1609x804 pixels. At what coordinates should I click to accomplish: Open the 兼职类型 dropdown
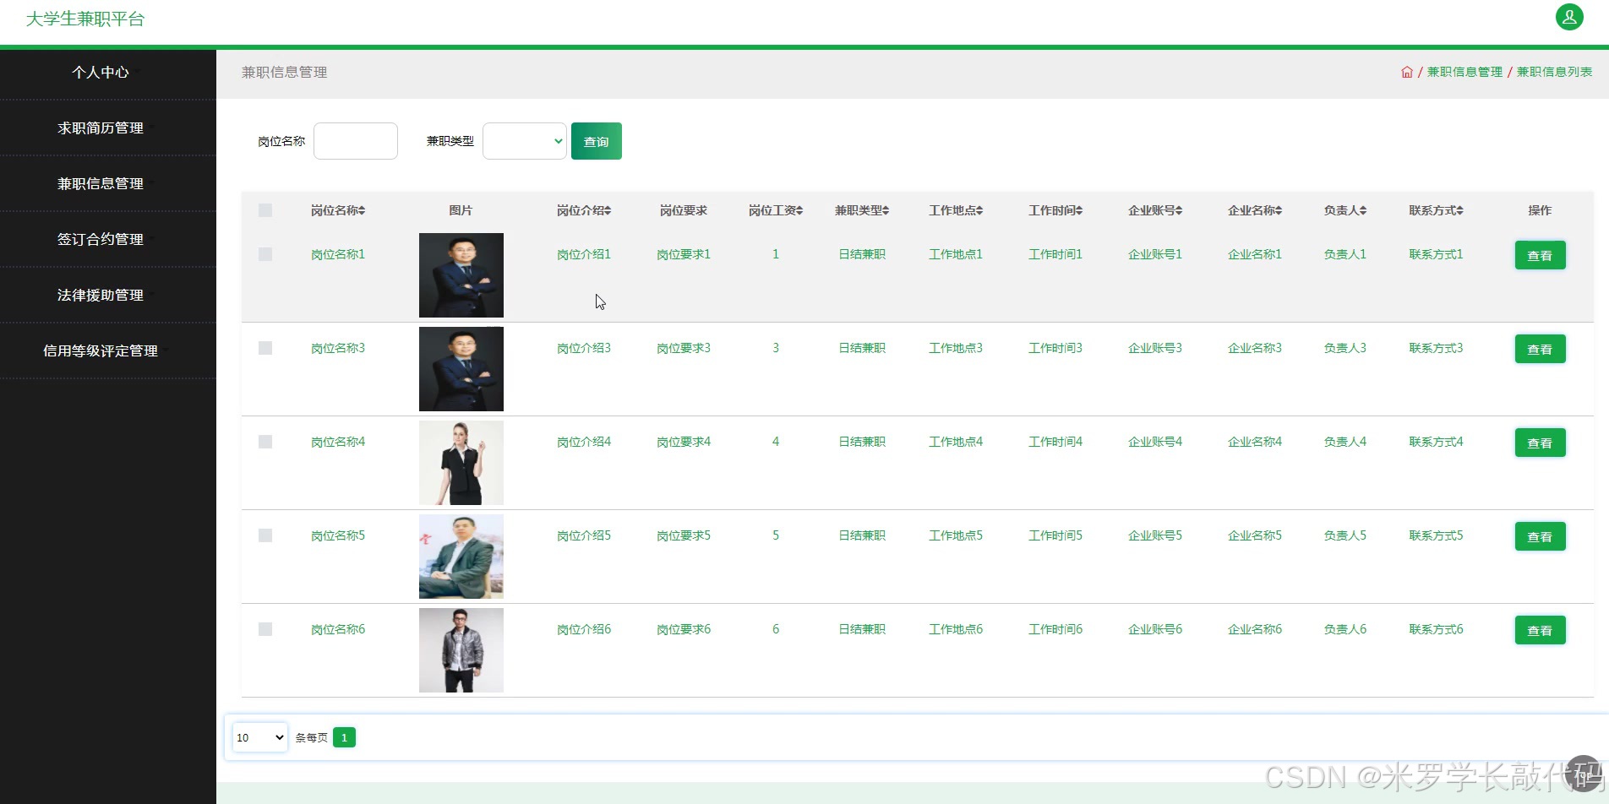click(524, 141)
